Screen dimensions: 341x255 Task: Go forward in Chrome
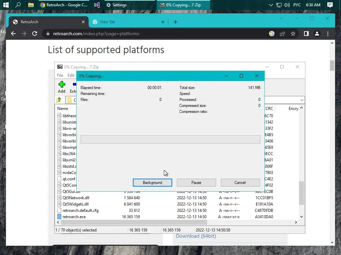point(24,34)
